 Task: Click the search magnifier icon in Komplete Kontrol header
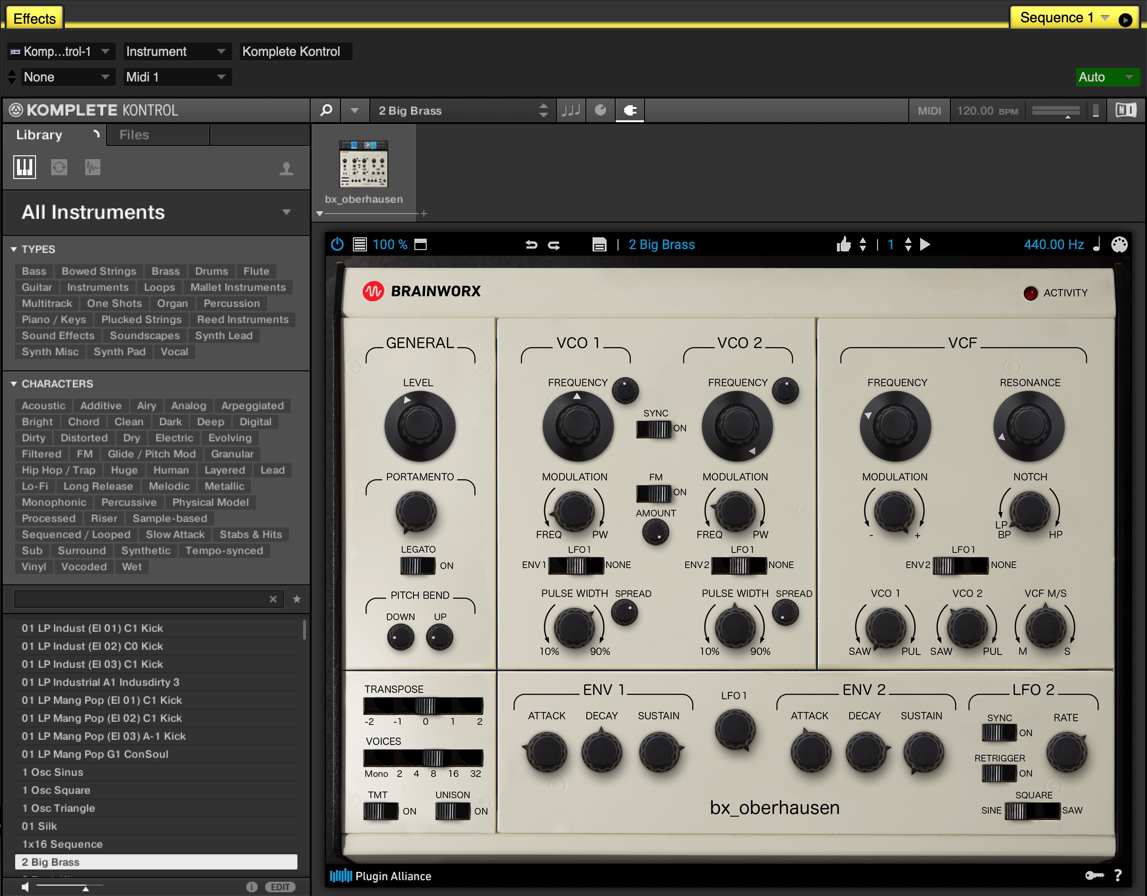click(326, 110)
